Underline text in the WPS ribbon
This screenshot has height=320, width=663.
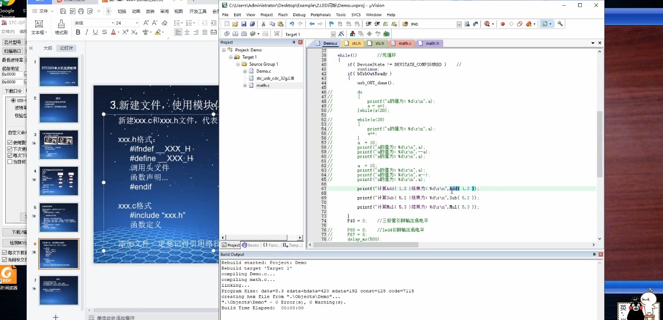95,32
